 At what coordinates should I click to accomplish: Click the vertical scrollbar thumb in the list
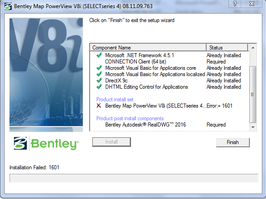point(253,95)
